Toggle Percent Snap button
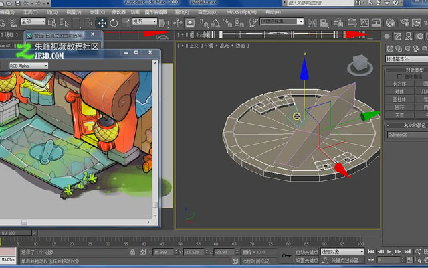Screen dimensions: 428x268 pos(227,23)
